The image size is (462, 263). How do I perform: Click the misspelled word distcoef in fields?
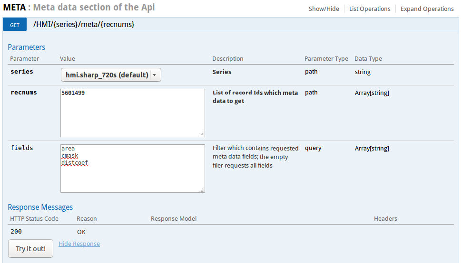75,163
